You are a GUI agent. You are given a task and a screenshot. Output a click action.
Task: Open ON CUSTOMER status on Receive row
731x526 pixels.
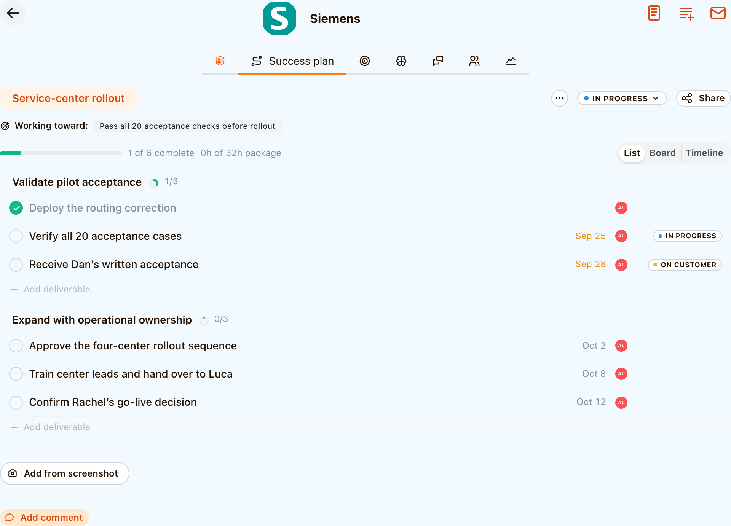tap(685, 265)
